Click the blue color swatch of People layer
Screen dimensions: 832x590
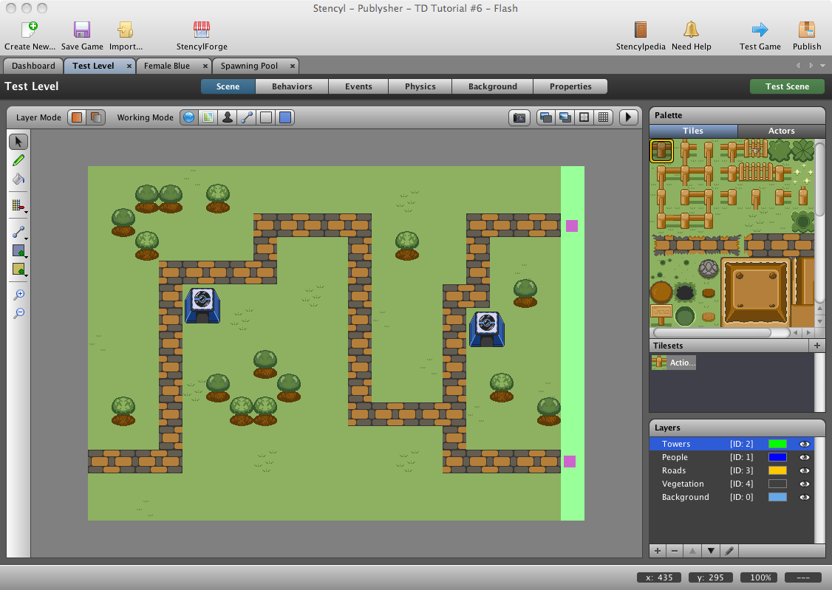[777, 458]
